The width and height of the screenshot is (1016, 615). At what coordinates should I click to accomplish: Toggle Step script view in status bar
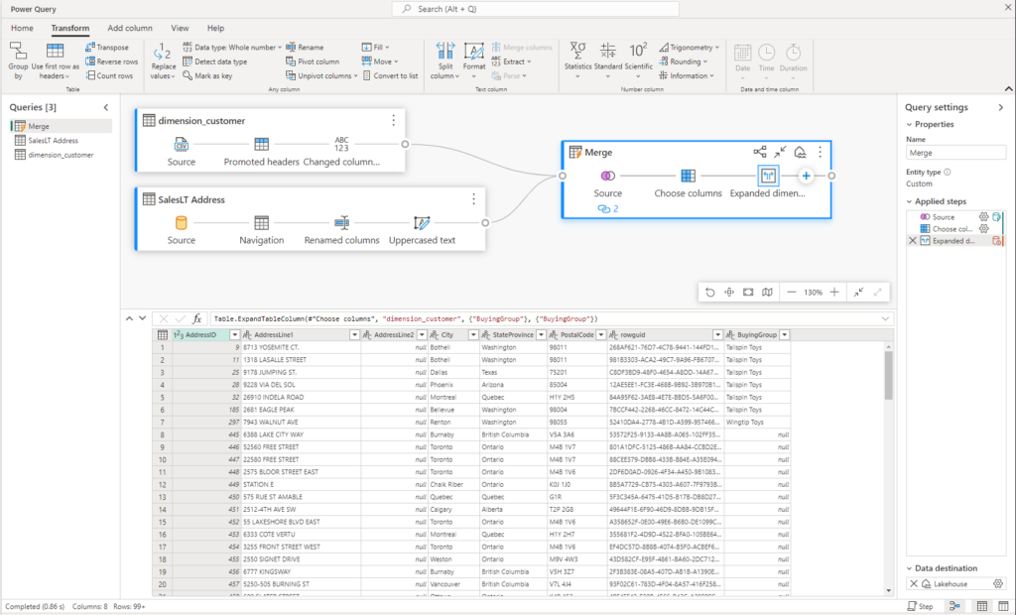[920, 607]
